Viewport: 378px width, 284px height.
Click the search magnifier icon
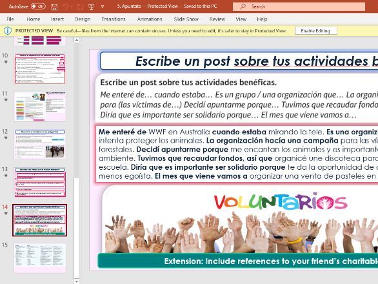[243, 6]
